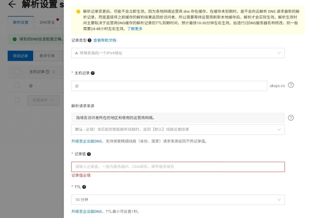Select the checkbox for the @ record row

click(17, 86)
